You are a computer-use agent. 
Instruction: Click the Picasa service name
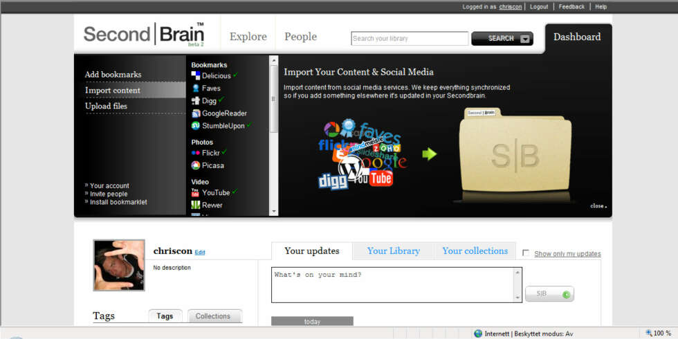point(213,165)
